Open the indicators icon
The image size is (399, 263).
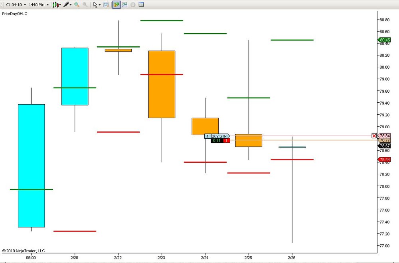pyautogui.click(x=124, y=4)
